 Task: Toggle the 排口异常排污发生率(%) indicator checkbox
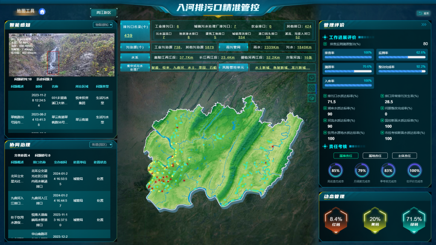tap(382, 96)
